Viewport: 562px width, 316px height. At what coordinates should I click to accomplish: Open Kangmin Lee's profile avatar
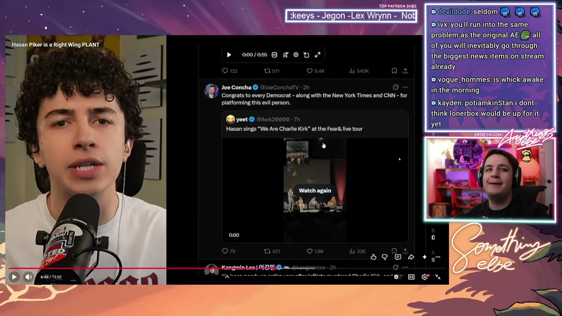click(x=212, y=270)
